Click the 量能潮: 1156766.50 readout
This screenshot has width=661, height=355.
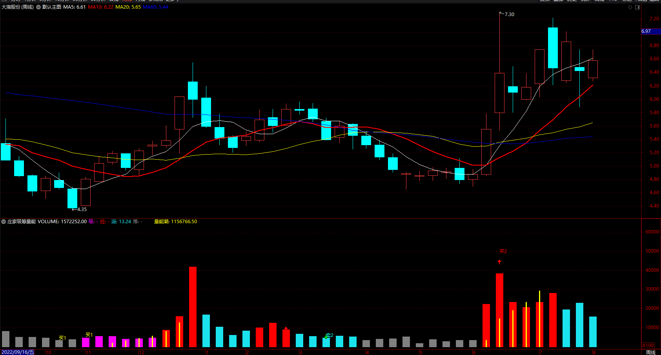click(175, 222)
